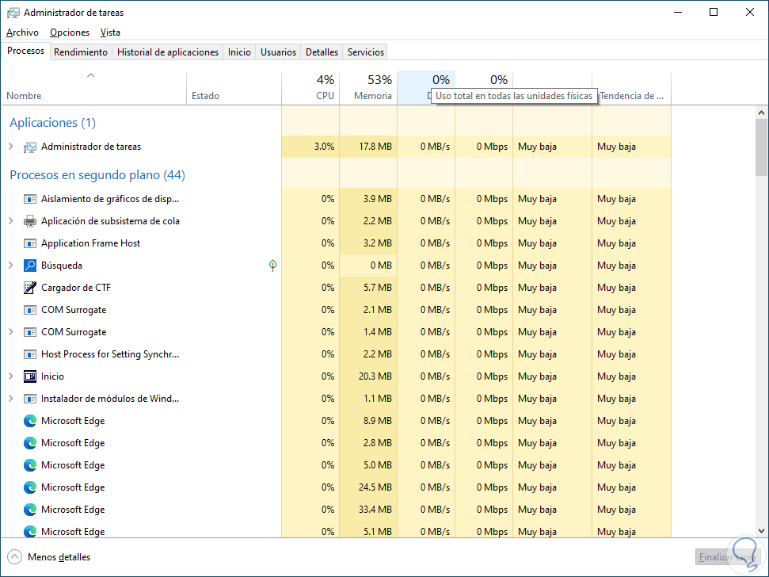This screenshot has height=577, width=769.
Task: Open the Vista menu
Action: click(x=110, y=32)
